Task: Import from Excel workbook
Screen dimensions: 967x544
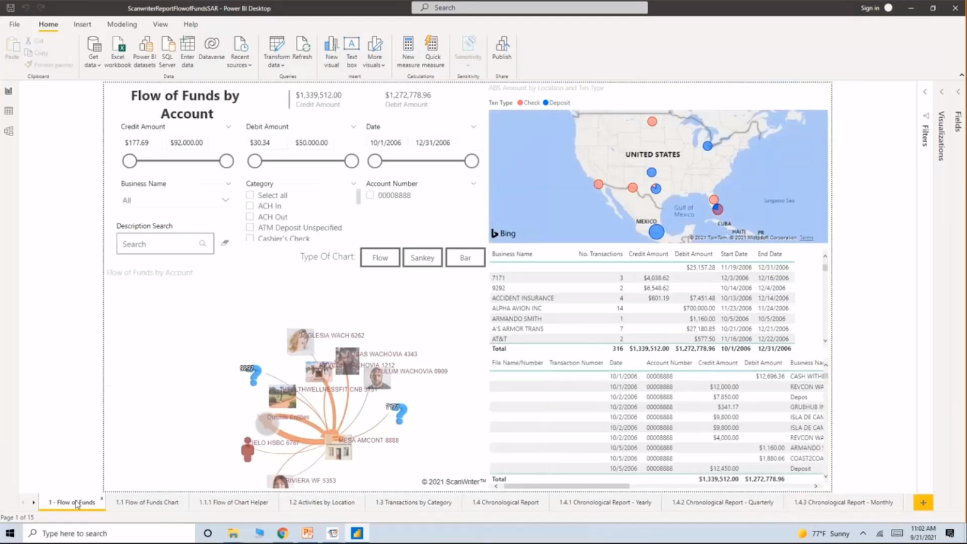Action: 118,52
